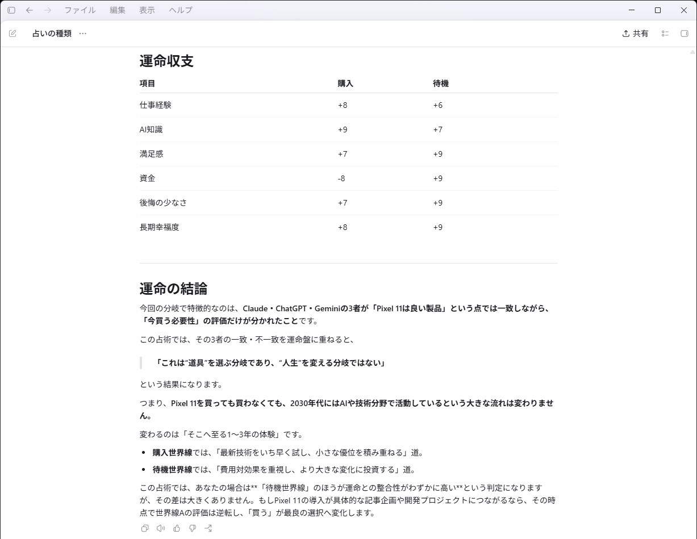Viewport: 697px width, 539px height.
Task: Click the -8 value in the 資金 row
Action: click(x=341, y=178)
